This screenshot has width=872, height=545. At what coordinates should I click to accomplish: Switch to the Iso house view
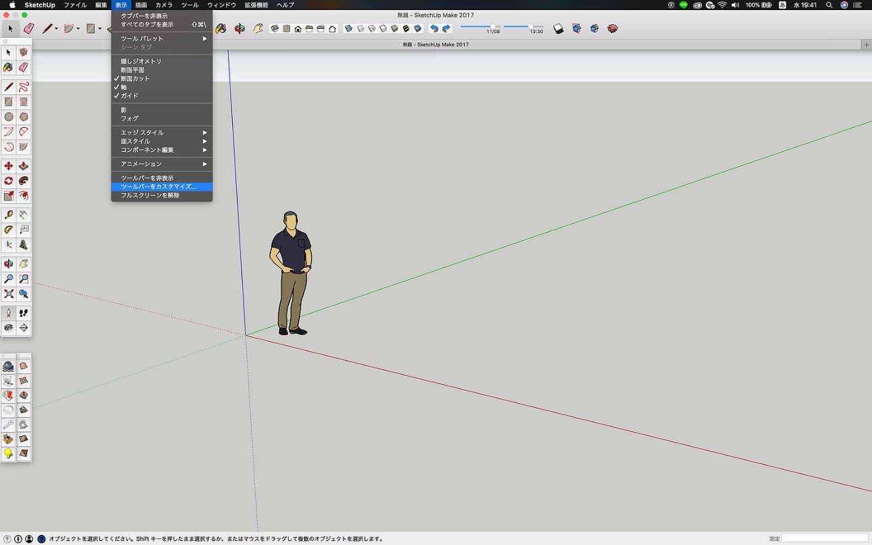[275, 29]
